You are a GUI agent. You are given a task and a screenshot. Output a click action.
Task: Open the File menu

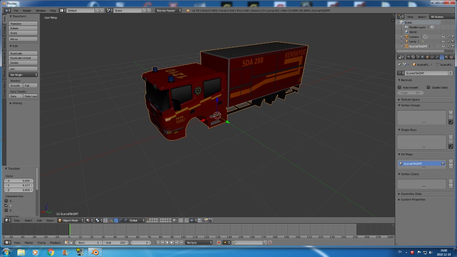16,10
